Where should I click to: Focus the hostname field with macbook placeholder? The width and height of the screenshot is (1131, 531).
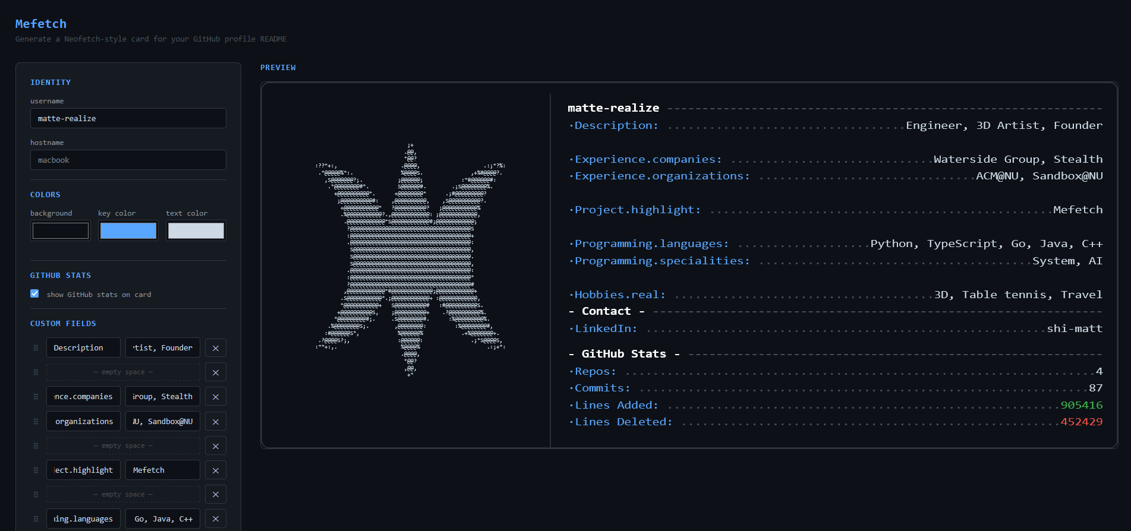tap(128, 160)
